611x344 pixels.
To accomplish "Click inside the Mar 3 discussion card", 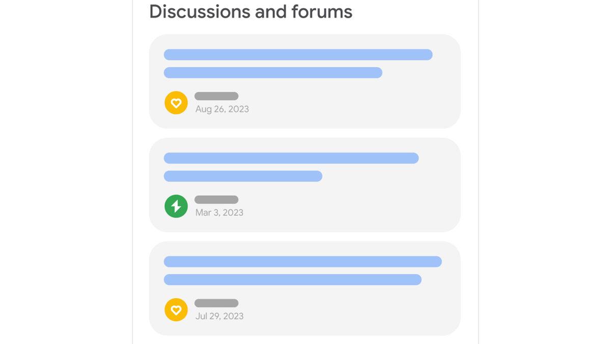I will pyautogui.click(x=304, y=184).
